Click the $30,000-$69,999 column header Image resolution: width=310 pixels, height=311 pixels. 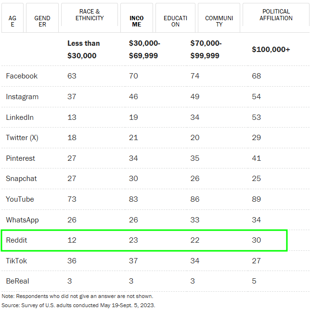click(144, 50)
